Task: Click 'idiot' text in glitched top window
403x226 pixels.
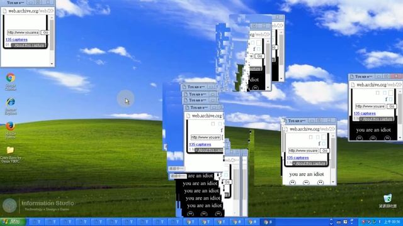Action: point(254,80)
